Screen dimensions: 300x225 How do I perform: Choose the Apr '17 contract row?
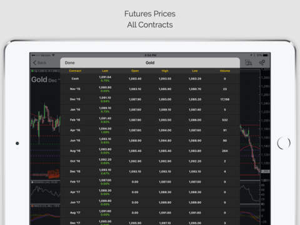click(150, 192)
